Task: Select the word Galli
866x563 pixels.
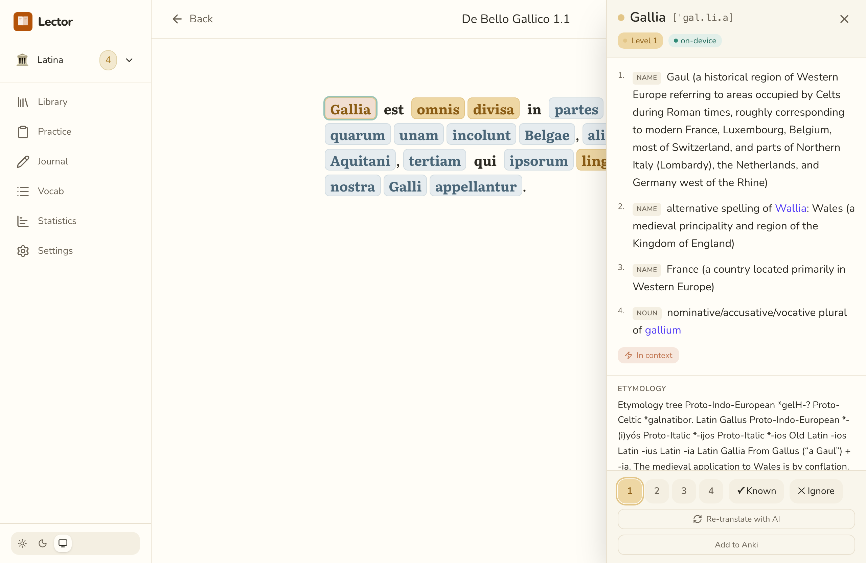Action: click(405, 186)
